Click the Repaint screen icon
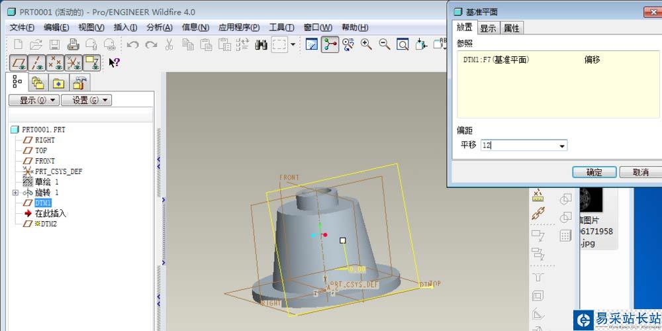Viewport: 662px width, 331px height. click(x=312, y=44)
